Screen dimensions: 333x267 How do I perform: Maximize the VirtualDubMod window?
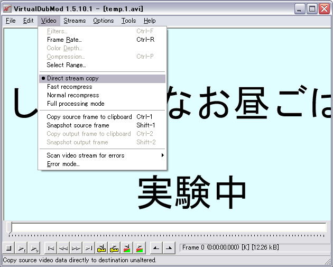tap(312, 9)
